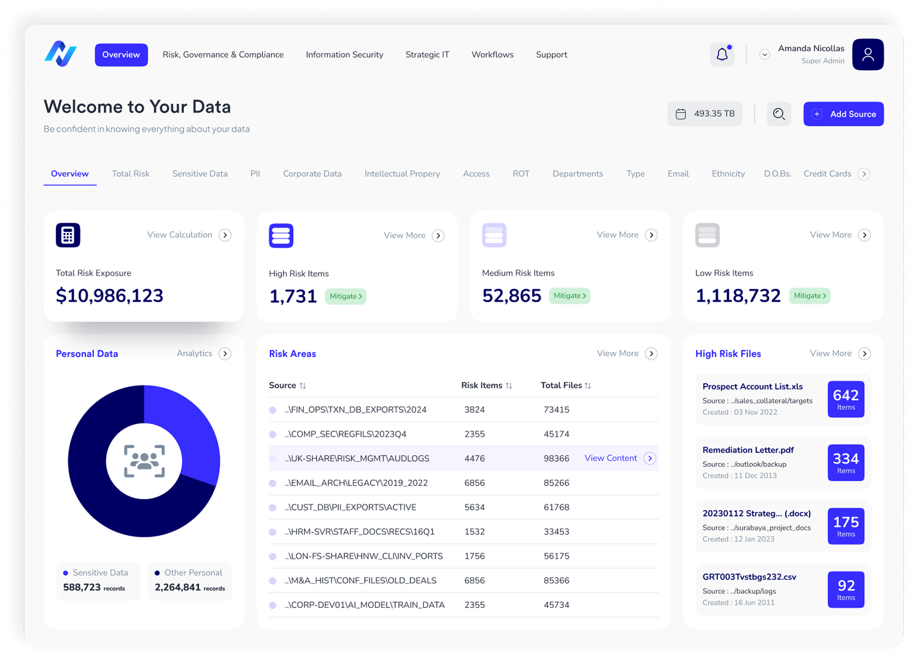Click the company logo in top left
This screenshot has width=912, height=657.
pyautogui.click(x=60, y=54)
